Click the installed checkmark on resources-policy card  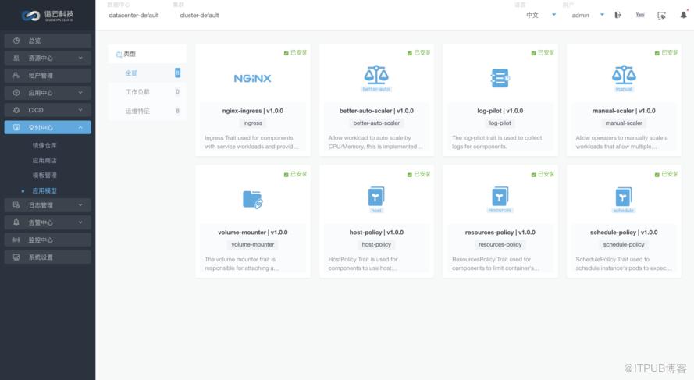tap(533, 175)
